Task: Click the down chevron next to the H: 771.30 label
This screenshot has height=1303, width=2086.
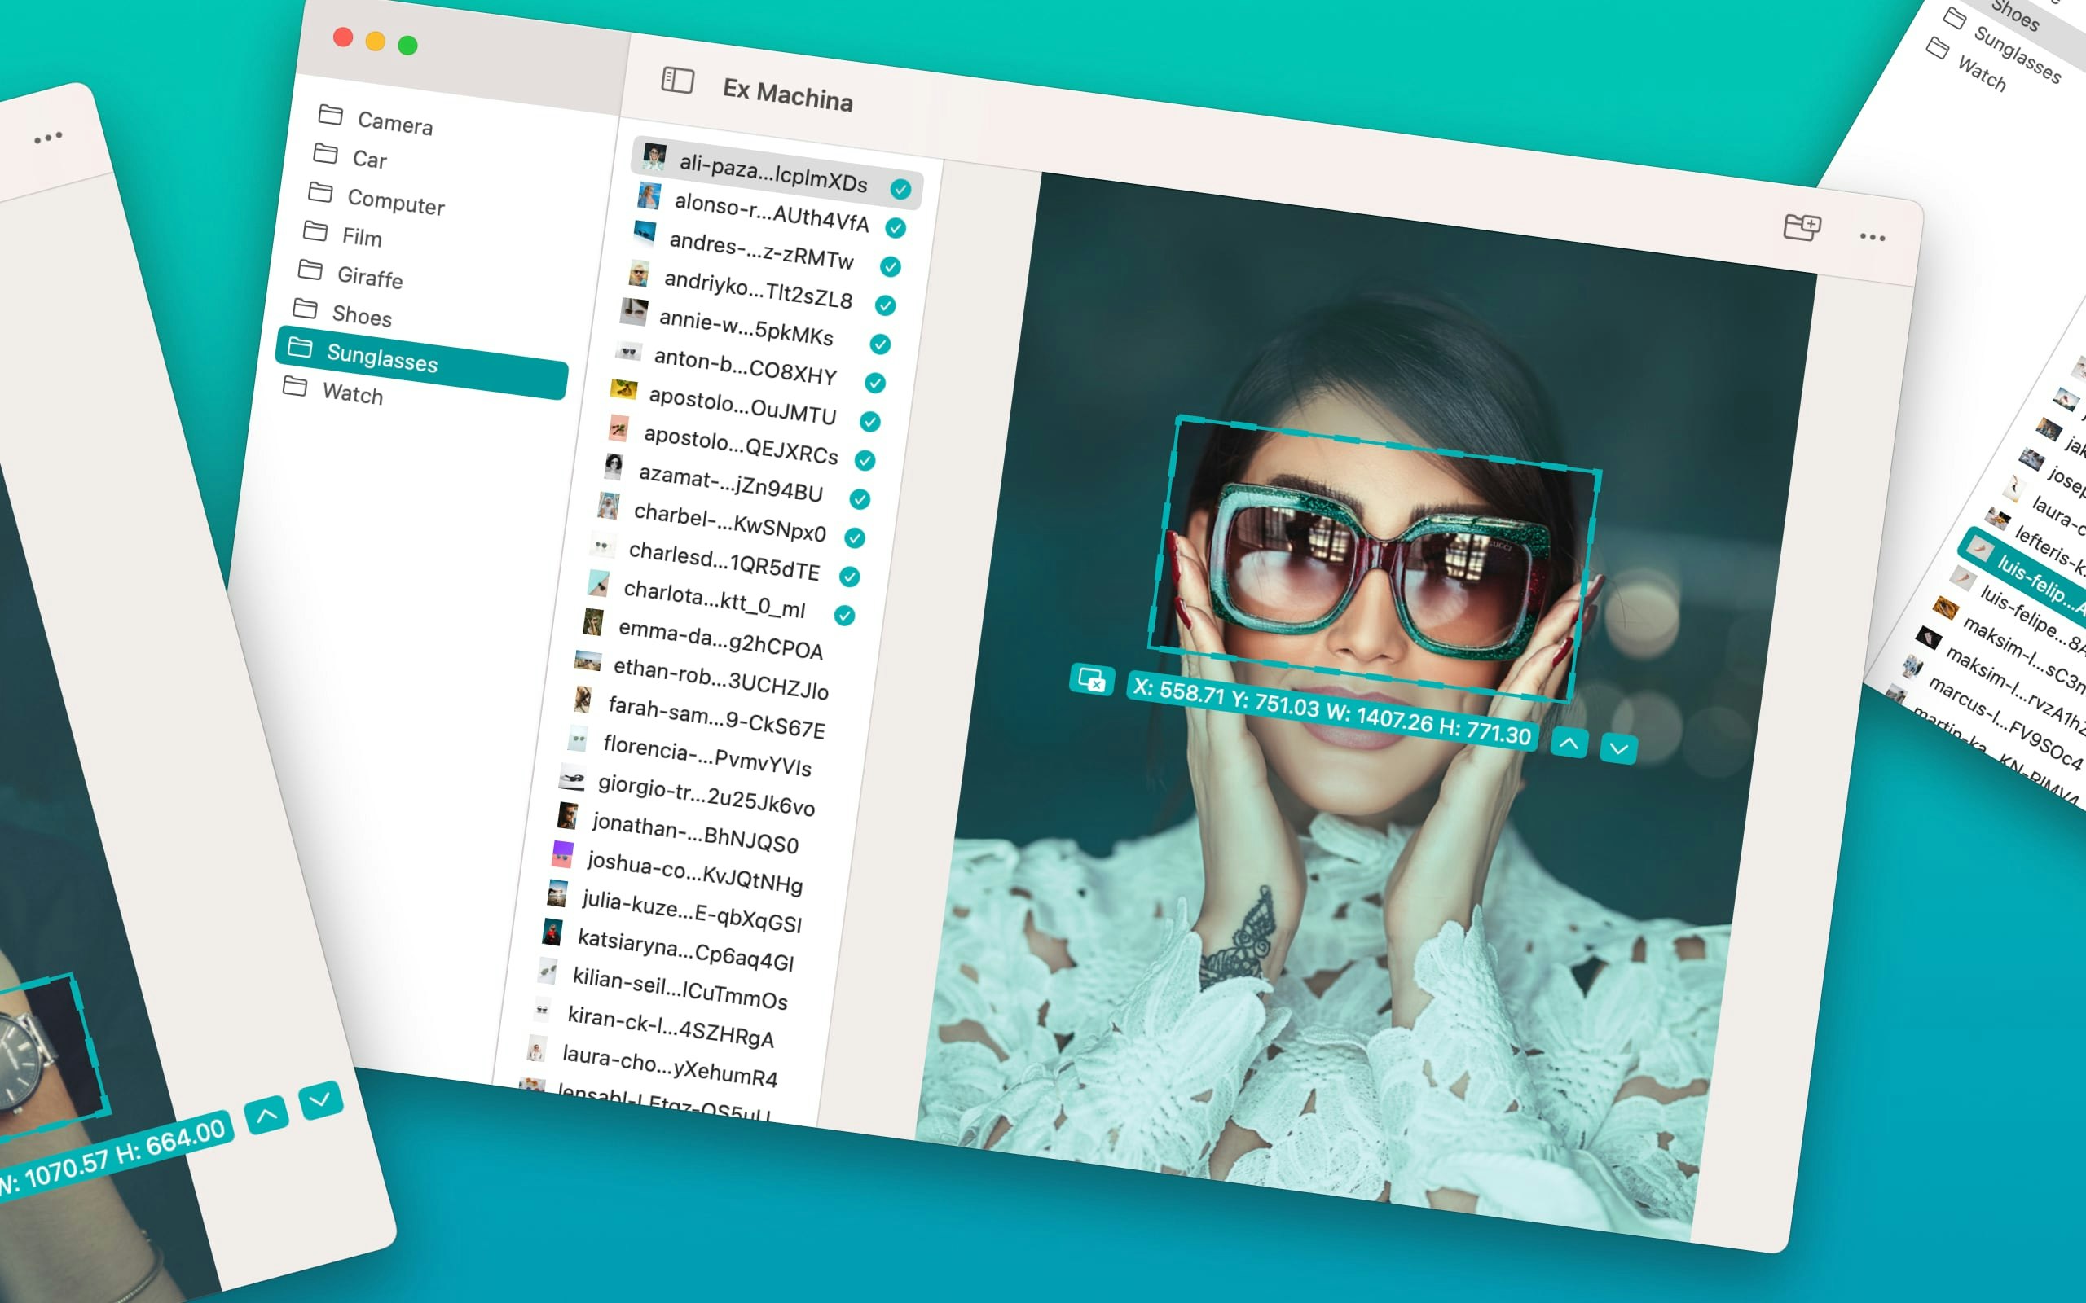Action: [1619, 749]
